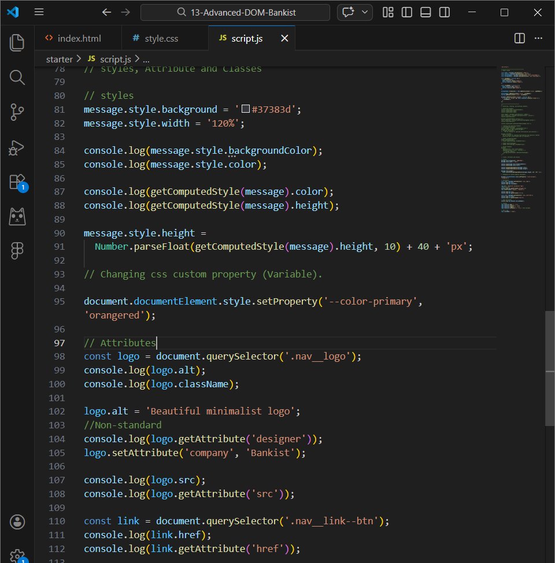The image size is (555, 563).
Task: Navigate back using the back arrow
Action: click(x=106, y=12)
